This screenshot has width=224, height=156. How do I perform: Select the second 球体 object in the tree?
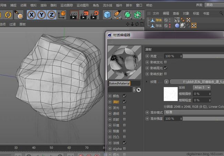(x=159, y=26)
